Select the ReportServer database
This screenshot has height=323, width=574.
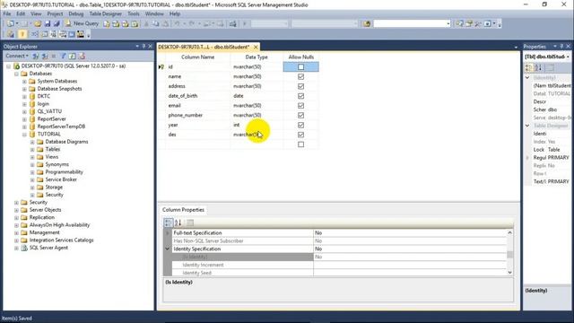(x=52, y=119)
